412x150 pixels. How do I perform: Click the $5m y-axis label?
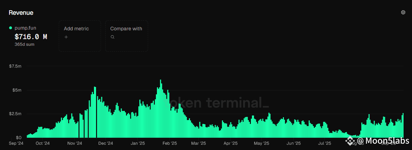17,90
